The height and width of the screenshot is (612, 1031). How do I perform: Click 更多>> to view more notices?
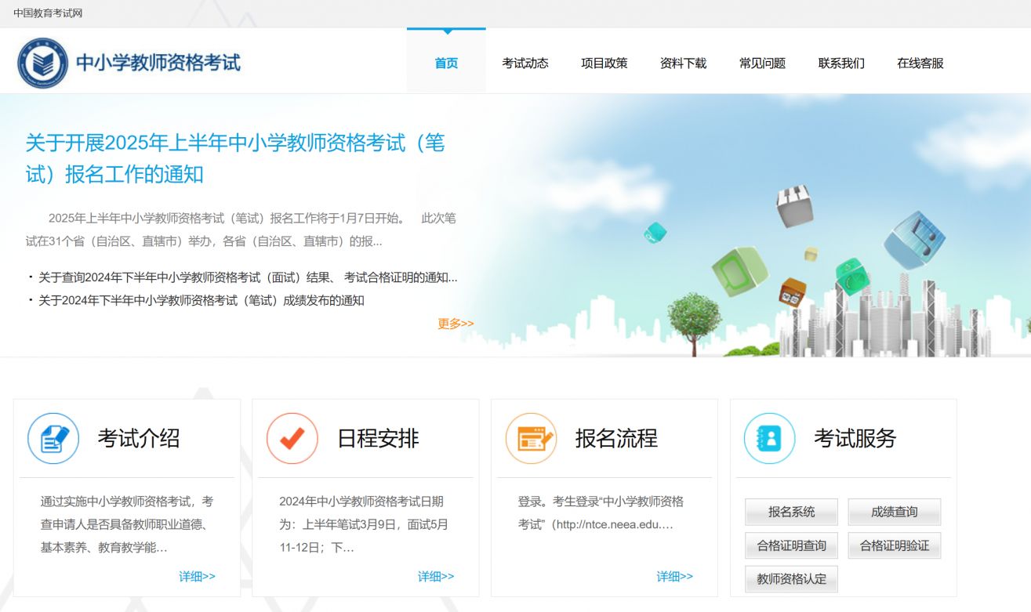coord(456,324)
